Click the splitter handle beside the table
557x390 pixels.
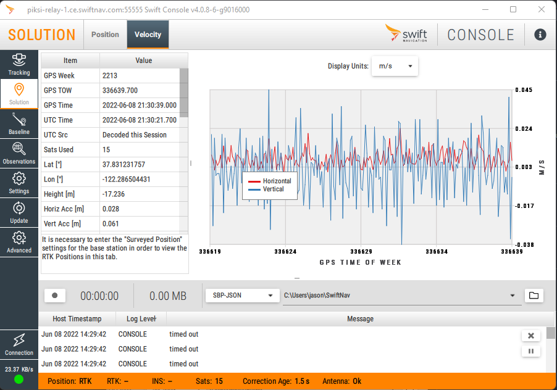point(191,164)
